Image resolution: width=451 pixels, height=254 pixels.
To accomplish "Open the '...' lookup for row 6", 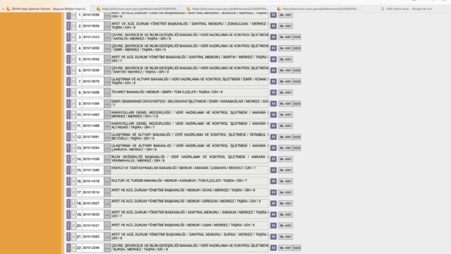I will (x=107, y=71).
